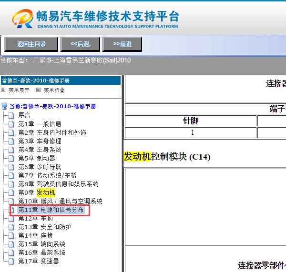Open 第1章 一般信息
The height and width of the screenshot is (272, 286).
[40, 124]
